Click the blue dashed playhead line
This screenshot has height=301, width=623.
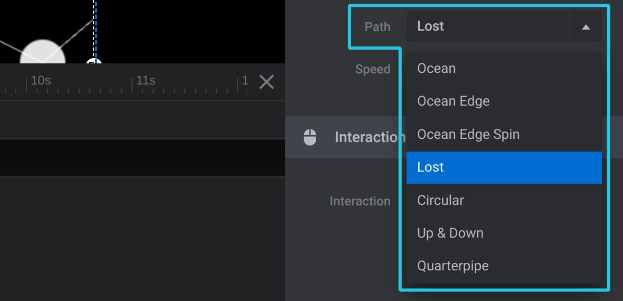pyautogui.click(x=96, y=30)
